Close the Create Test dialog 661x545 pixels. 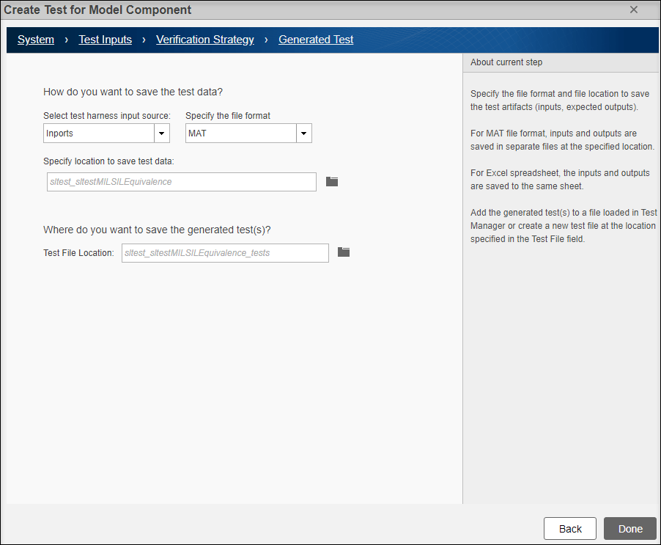point(633,10)
